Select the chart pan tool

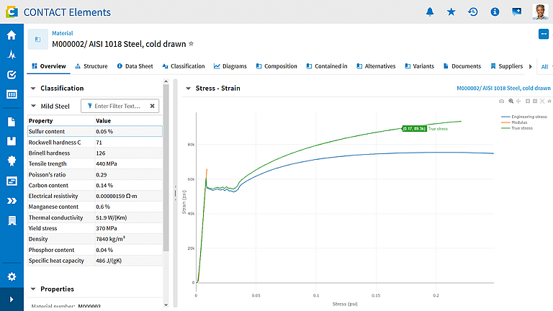[518, 102]
